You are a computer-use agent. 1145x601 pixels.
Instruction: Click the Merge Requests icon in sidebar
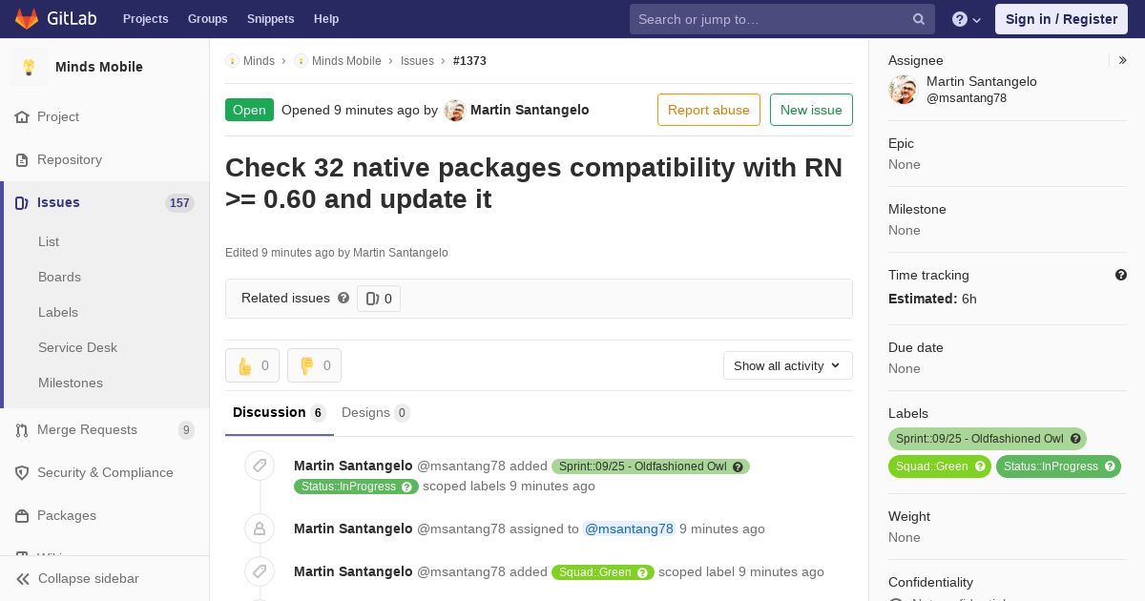tap(22, 430)
